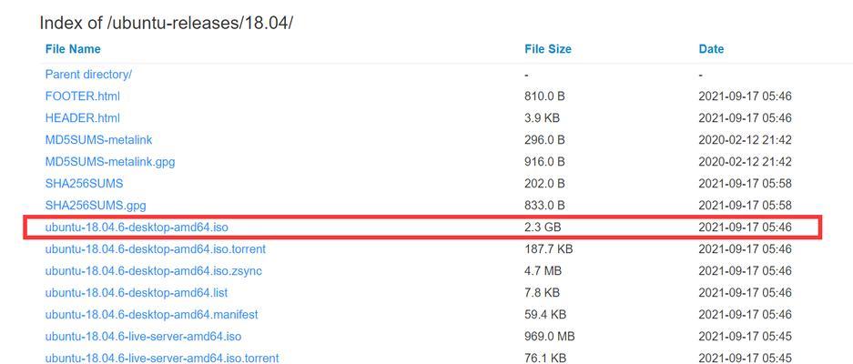The height and width of the screenshot is (364, 853).
Task: Sort listing by File Name header
Action: click(73, 49)
